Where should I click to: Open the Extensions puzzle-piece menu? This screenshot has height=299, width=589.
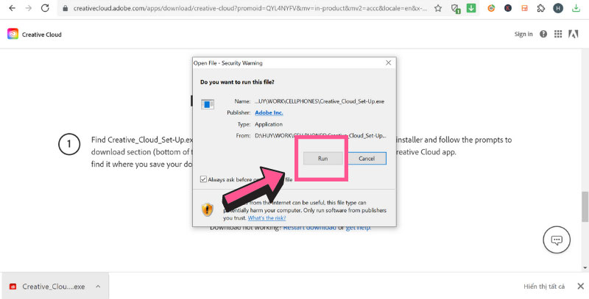click(x=541, y=8)
